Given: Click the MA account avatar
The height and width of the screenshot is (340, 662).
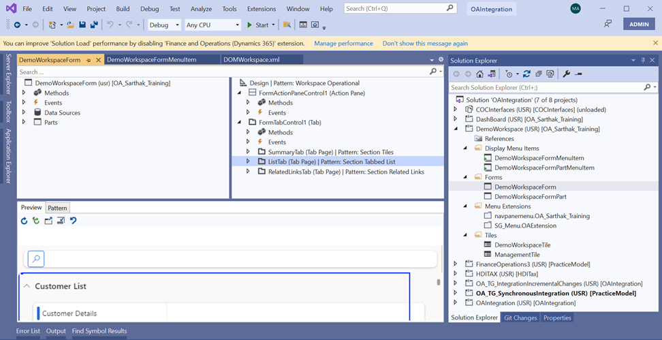Looking at the screenshot, I should [x=576, y=8].
